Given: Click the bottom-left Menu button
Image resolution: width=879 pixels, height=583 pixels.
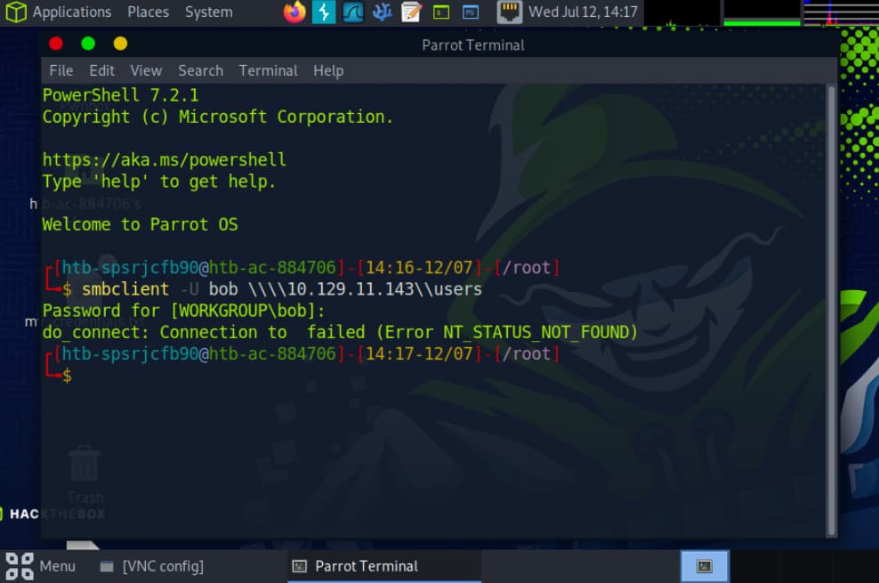Looking at the screenshot, I should click(41, 566).
